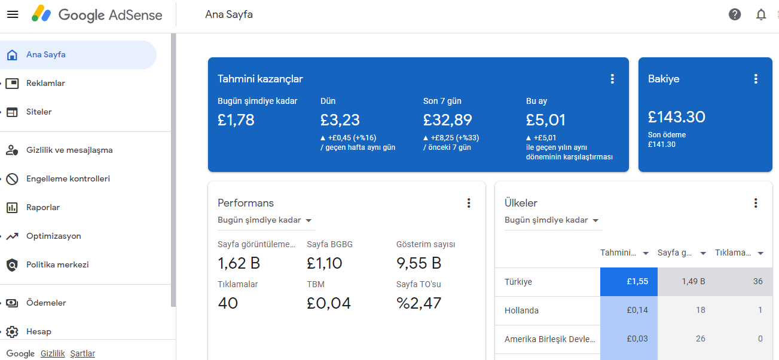
Task: Open Ödemeler section label
Action: pyautogui.click(x=46, y=303)
